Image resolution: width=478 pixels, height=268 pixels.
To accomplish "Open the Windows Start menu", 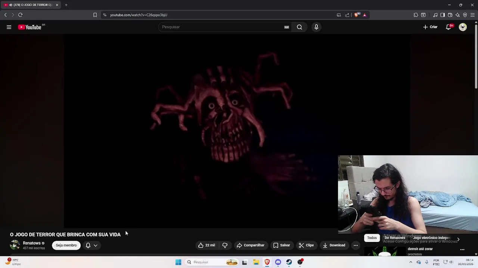I will [178, 262].
